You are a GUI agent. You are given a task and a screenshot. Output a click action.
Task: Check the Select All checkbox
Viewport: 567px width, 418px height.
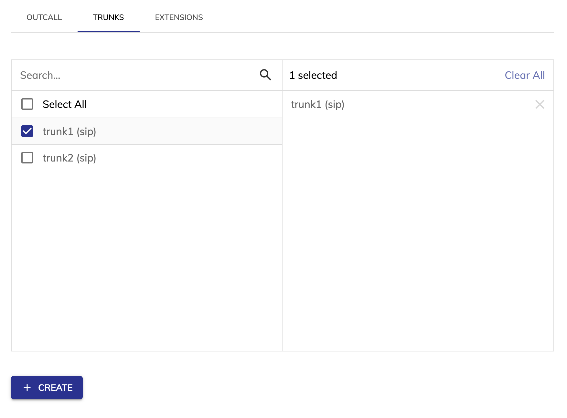(27, 104)
